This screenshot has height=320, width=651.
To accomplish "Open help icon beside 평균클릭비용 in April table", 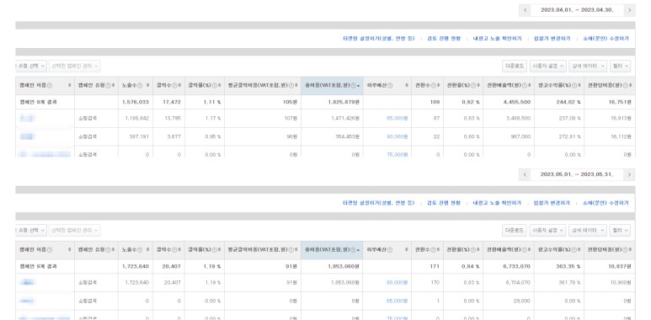I will 291,86.
